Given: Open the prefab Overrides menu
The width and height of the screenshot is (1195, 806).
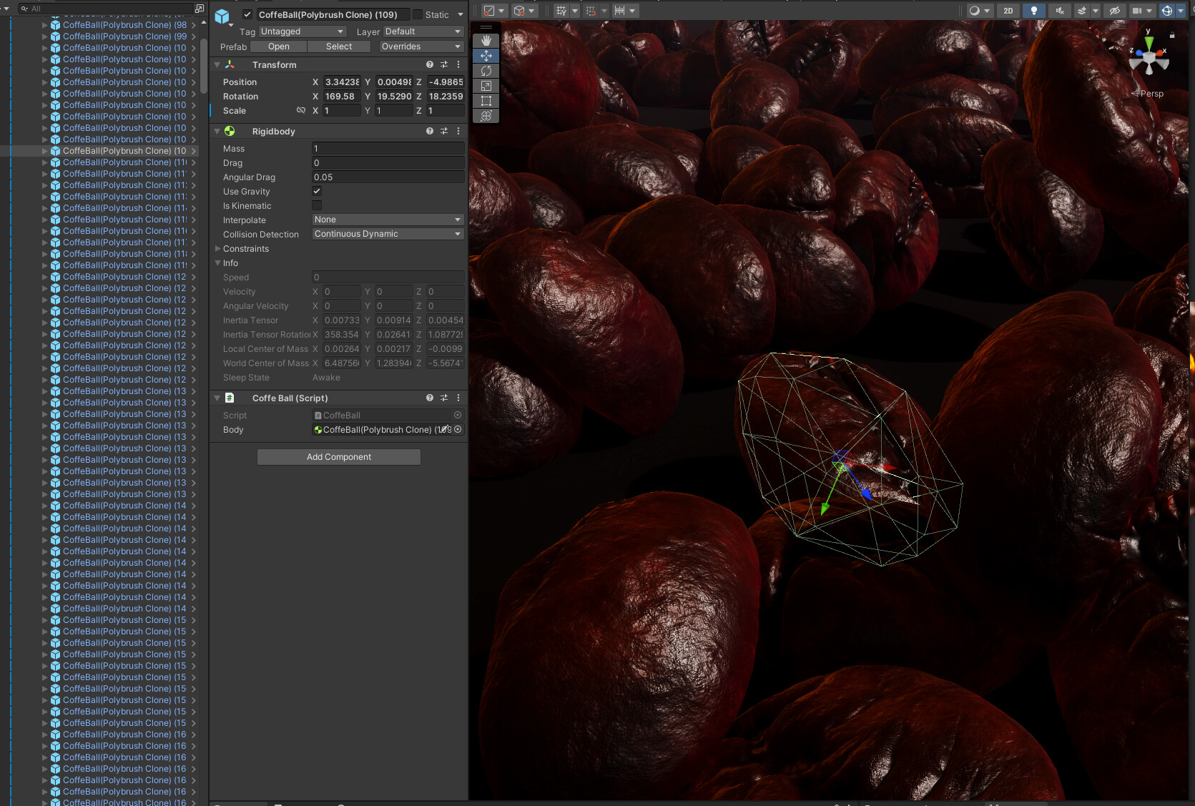Looking at the screenshot, I should [421, 46].
